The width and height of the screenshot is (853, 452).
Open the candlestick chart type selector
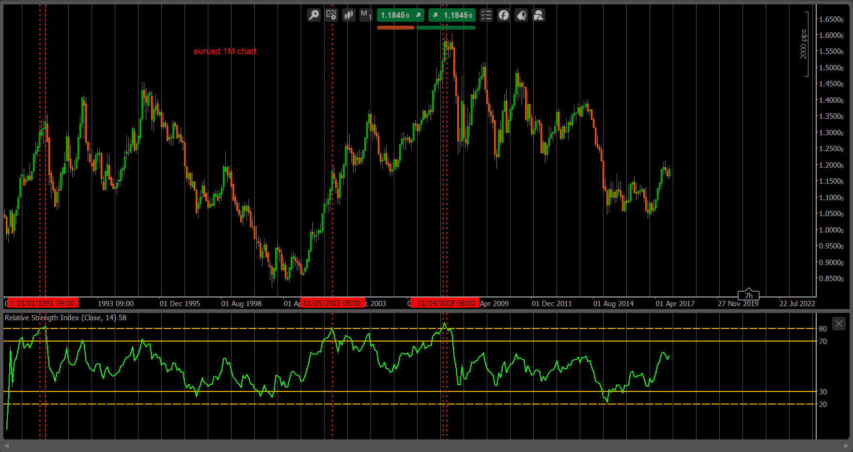pos(349,15)
